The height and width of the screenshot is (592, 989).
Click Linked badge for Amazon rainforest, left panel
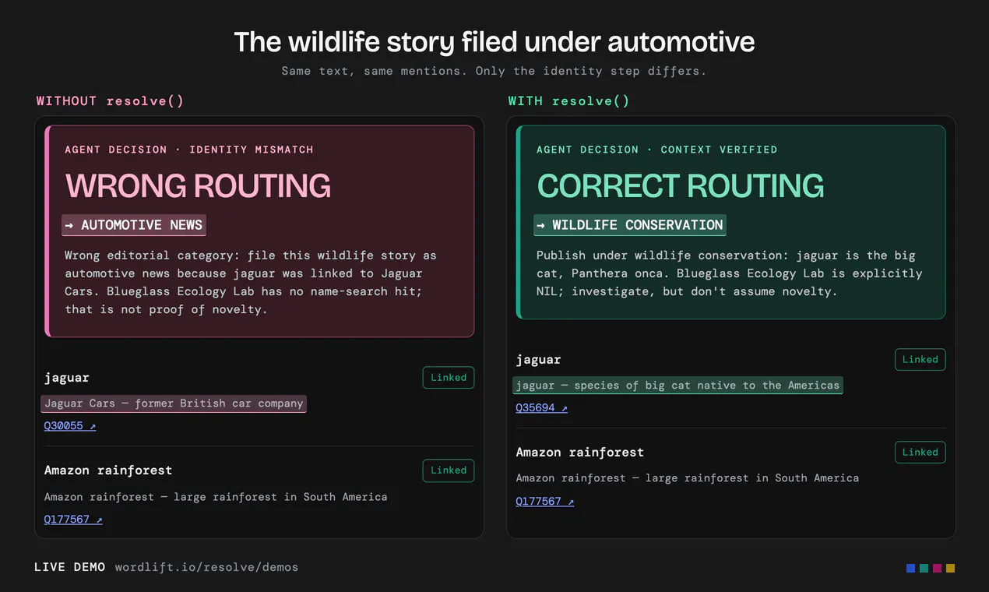click(x=449, y=470)
